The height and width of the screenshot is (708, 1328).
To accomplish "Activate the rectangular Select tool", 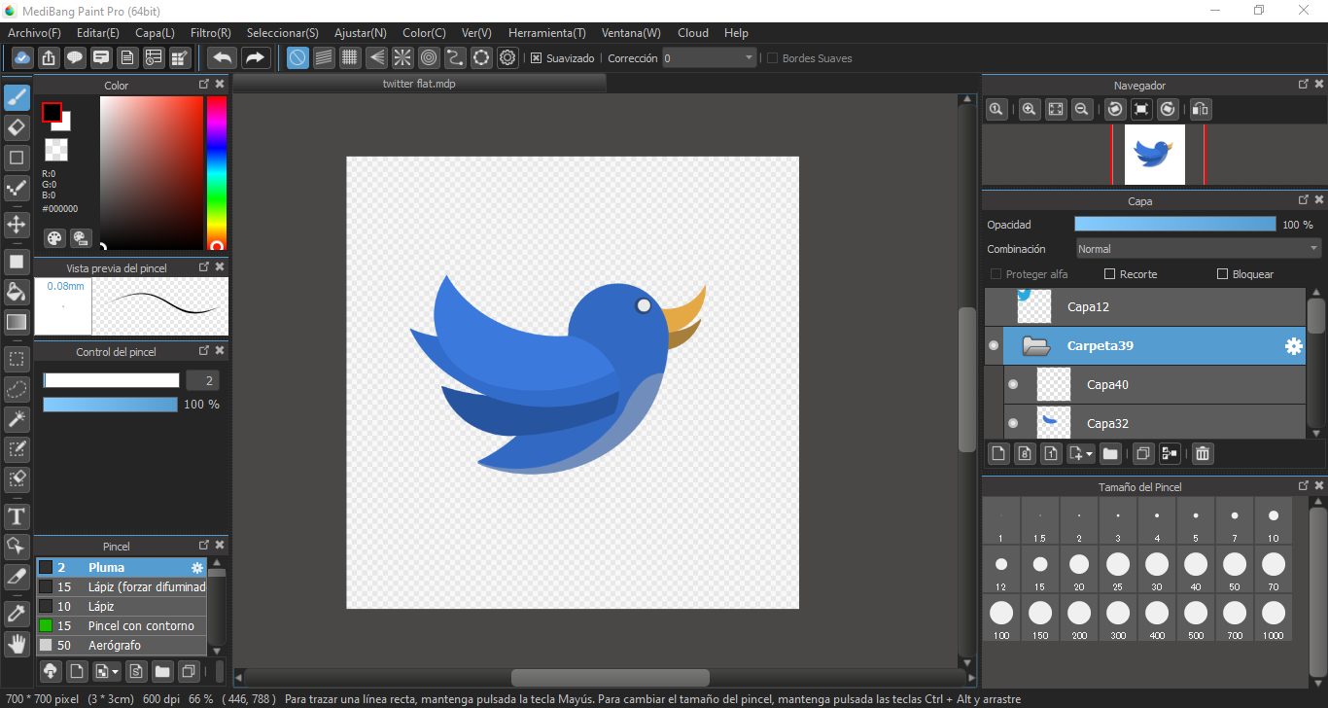I will 17,360.
